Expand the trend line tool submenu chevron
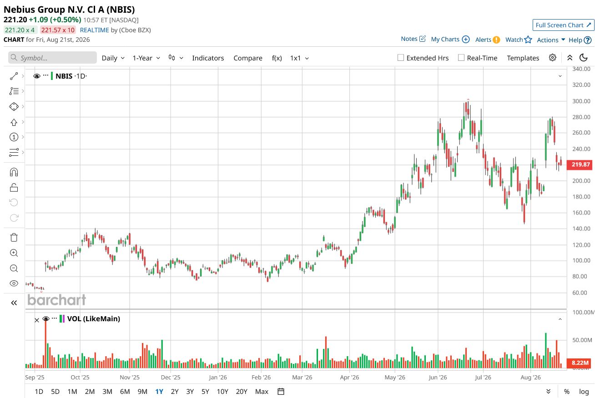The width and height of the screenshot is (595, 398). [x=23, y=76]
